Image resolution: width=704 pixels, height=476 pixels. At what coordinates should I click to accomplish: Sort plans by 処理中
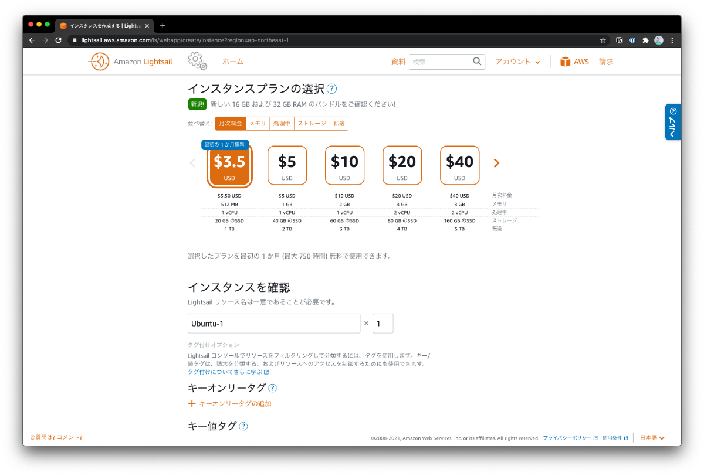282,123
